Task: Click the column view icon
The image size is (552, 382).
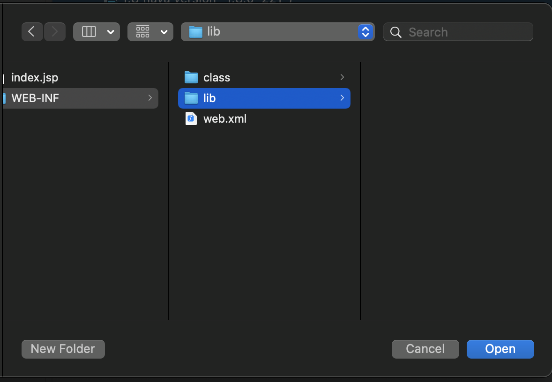Action: coord(89,32)
